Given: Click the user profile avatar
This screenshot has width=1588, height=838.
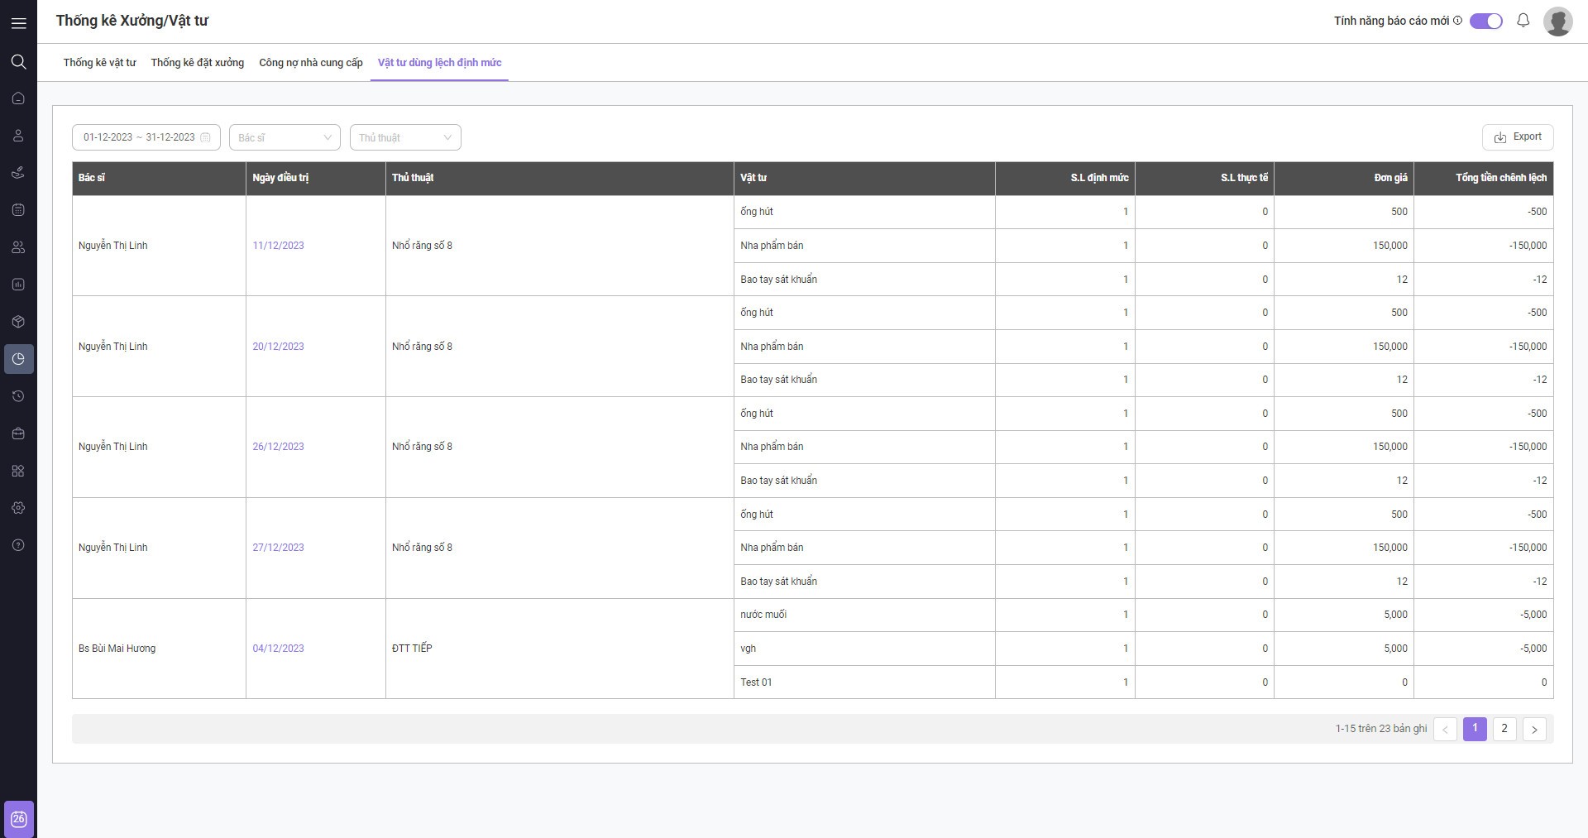Looking at the screenshot, I should pos(1557,22).
